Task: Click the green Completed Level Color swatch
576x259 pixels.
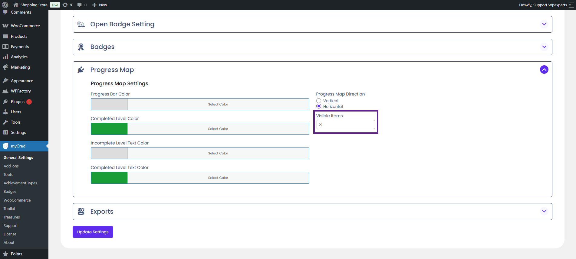Action: tap(109, 129)
